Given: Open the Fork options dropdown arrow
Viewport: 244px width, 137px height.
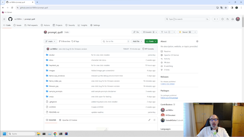Looking at the screenshot, I should click(174, 32).
